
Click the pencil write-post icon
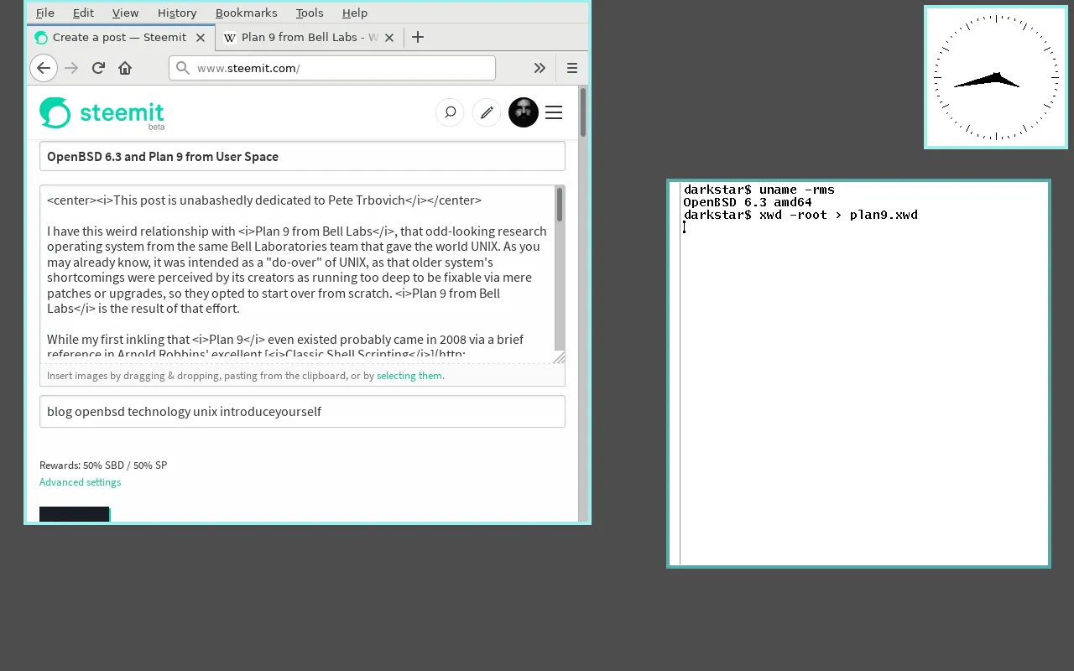[x=487, y=112]
